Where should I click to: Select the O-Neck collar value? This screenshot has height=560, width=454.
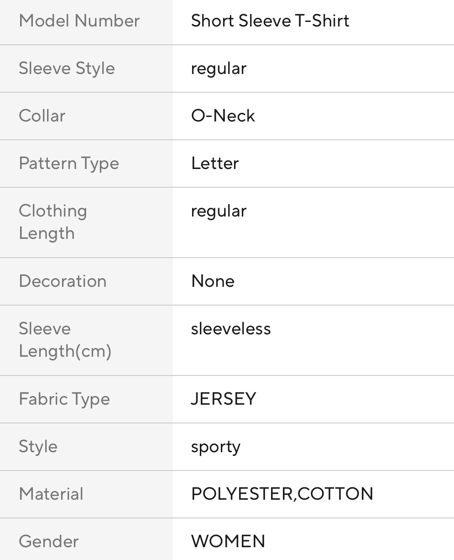tap(223, 116)
